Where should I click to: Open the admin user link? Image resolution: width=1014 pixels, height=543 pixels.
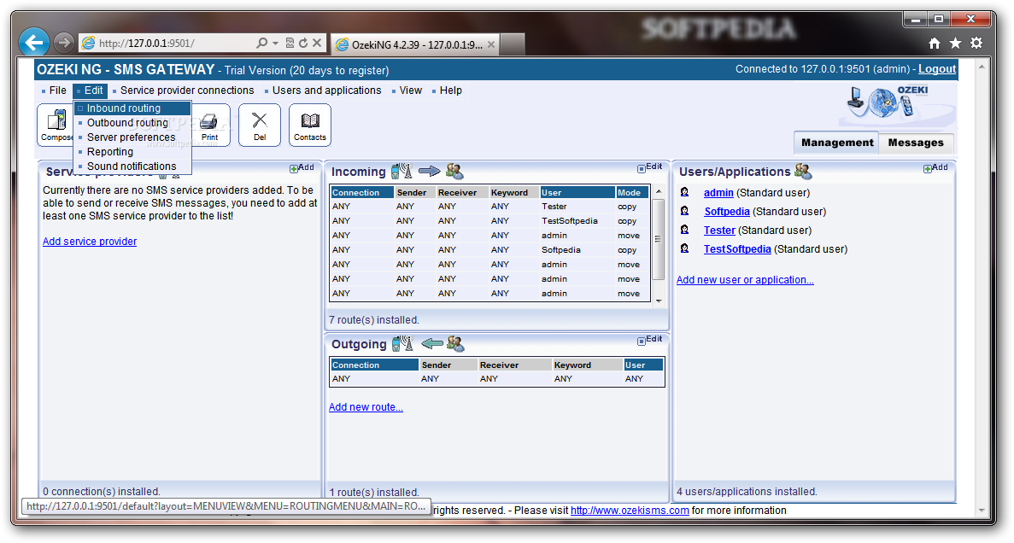tap(718, 193)
